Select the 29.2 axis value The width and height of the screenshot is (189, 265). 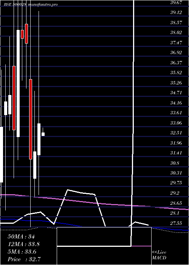click(x=175, y=193)
